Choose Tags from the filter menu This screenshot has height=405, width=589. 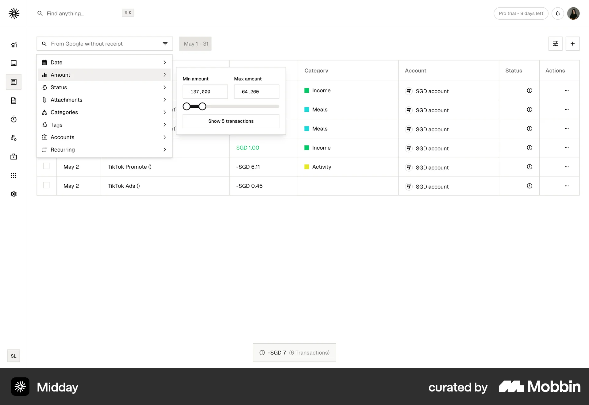pyautogui.click(x=104, y=125)
